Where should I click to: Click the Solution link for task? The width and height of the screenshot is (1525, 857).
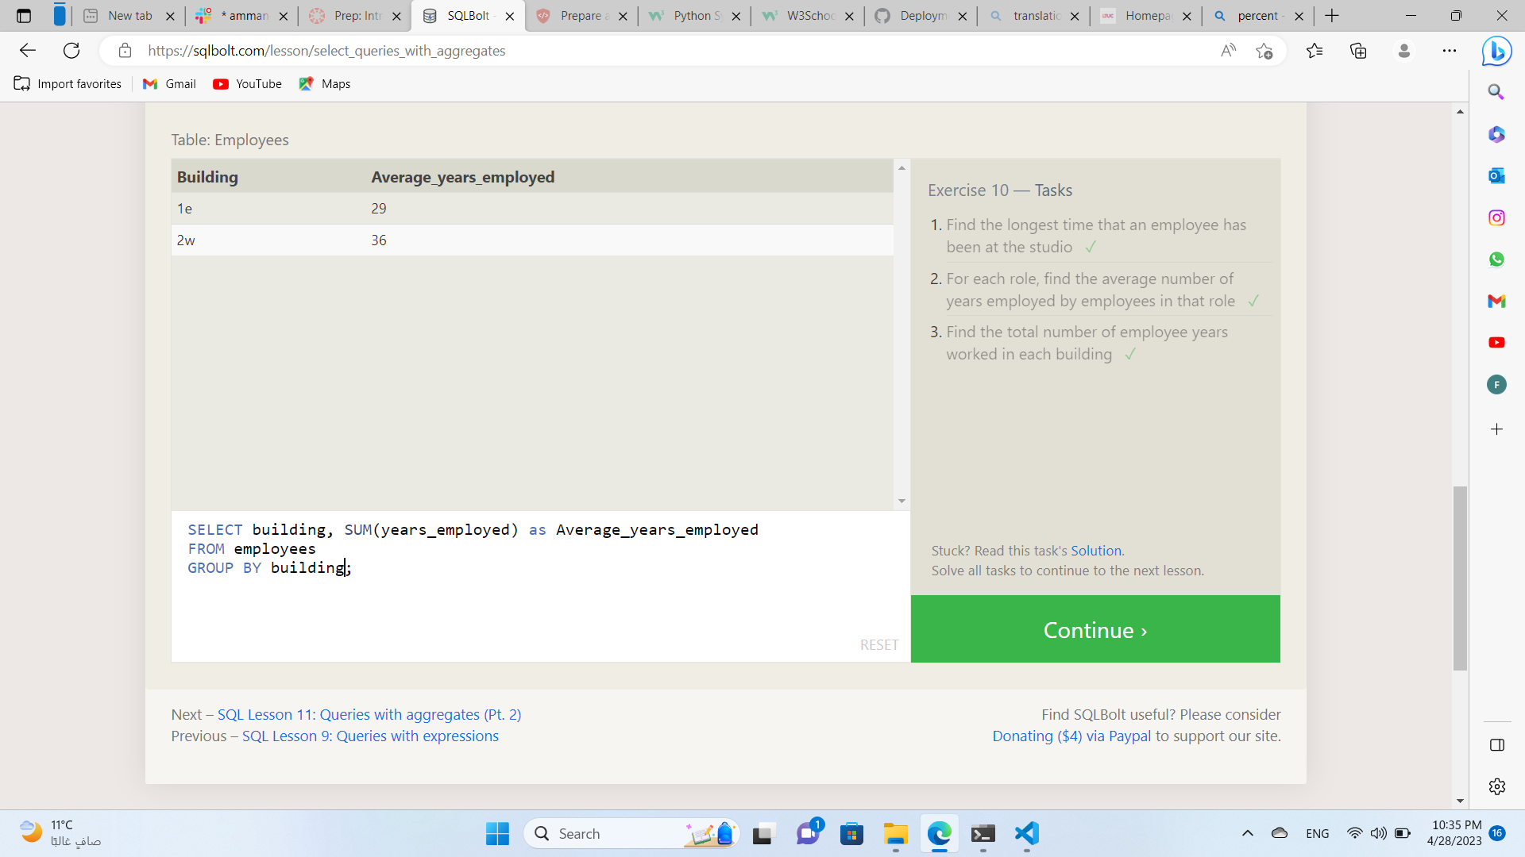point(1095,549)
